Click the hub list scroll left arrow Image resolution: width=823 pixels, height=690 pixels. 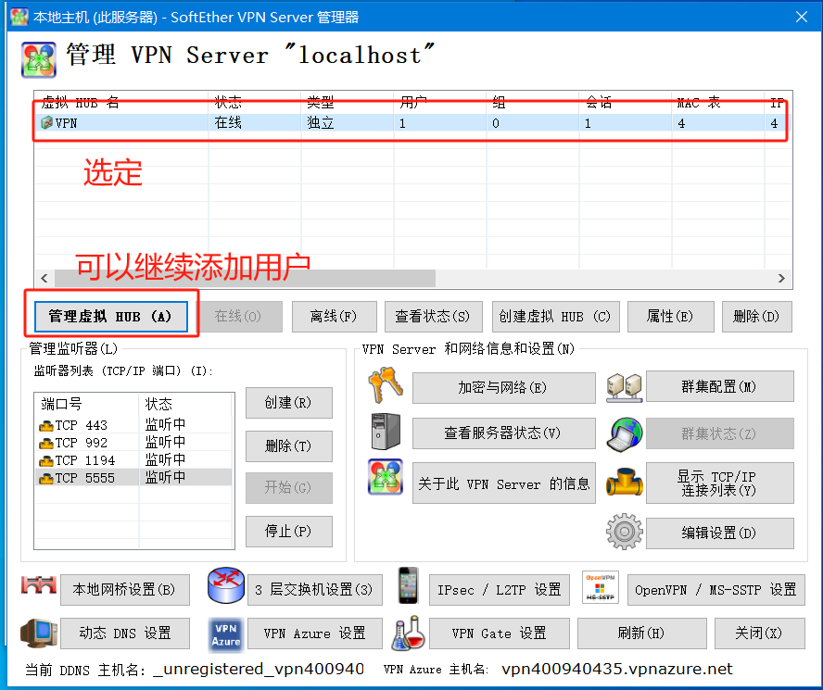coord(44,278)
